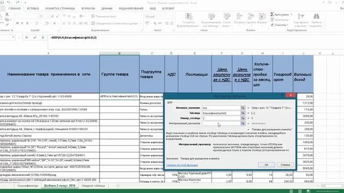Click OK in function arguments dialog

pos(267,165)
